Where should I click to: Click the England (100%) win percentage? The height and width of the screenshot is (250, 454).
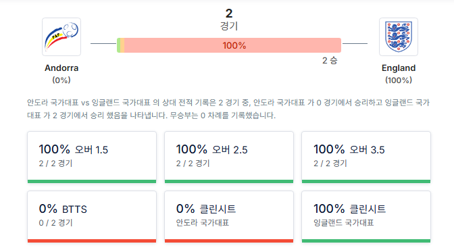[399, 80]
